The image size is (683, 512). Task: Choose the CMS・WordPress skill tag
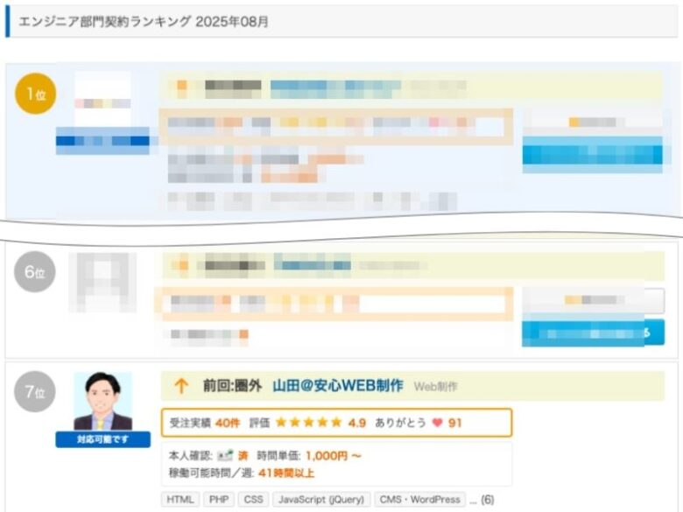tap(419, 500)
